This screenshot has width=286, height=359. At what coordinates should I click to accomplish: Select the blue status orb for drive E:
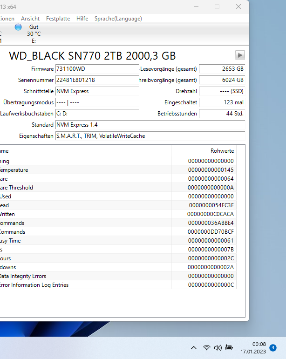click(18, 27)
